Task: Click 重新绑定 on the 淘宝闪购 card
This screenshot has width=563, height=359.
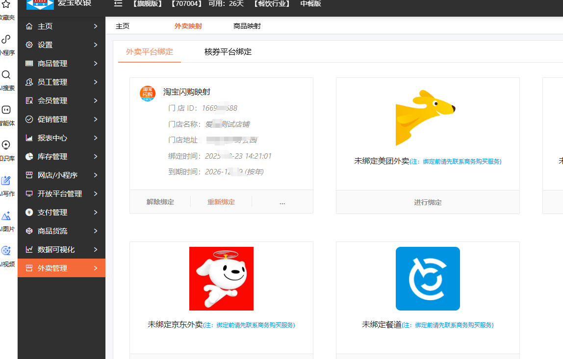Action: tap(221, 202)
